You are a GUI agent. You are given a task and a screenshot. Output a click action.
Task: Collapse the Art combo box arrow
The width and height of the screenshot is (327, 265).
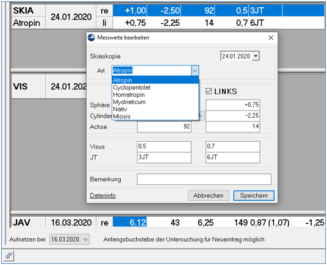tap(195, 71)
